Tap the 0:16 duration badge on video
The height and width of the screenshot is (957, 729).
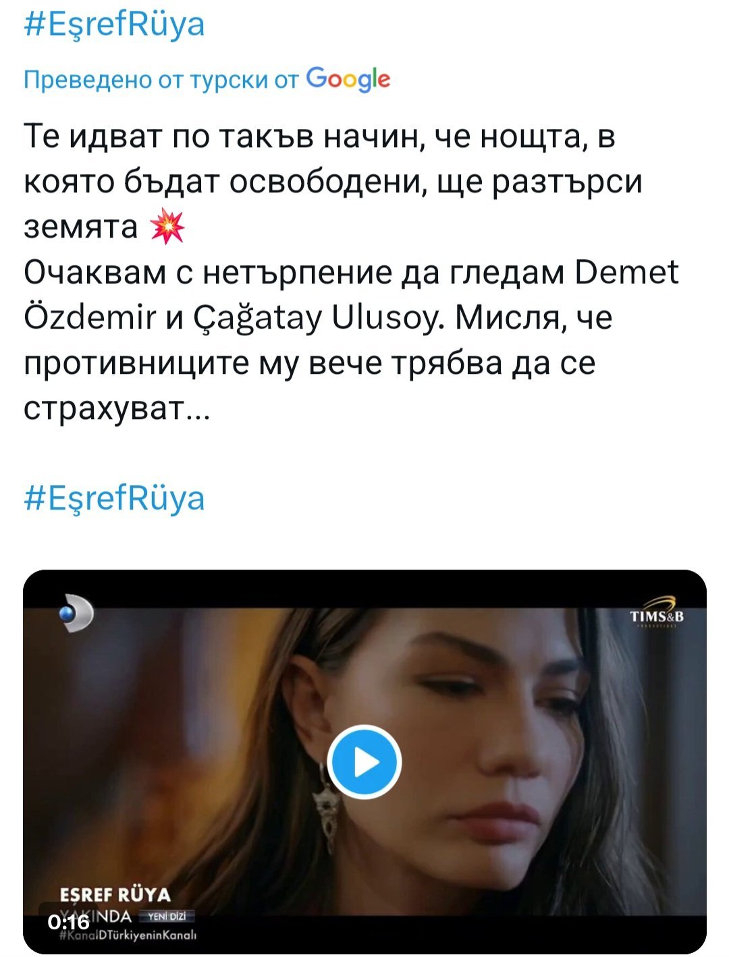[68, 922]
